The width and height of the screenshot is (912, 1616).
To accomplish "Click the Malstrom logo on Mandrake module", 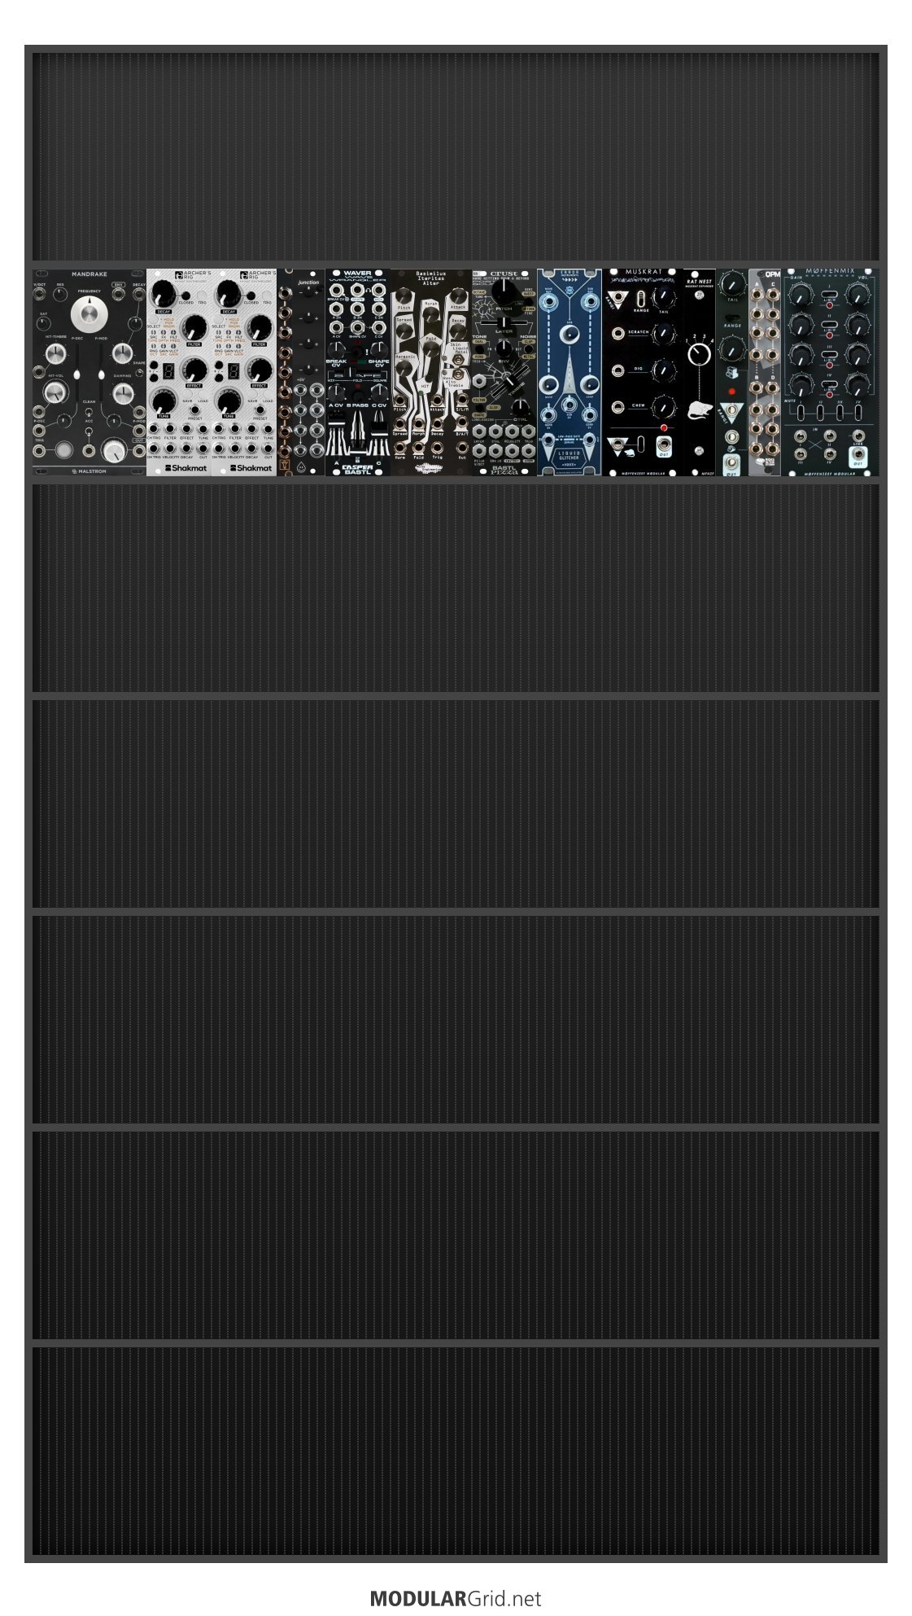I will pos(89,471).
